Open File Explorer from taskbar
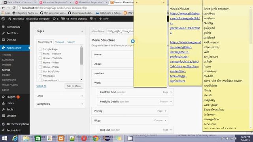This screenshot has width=253, height=142. click(26, 138)
